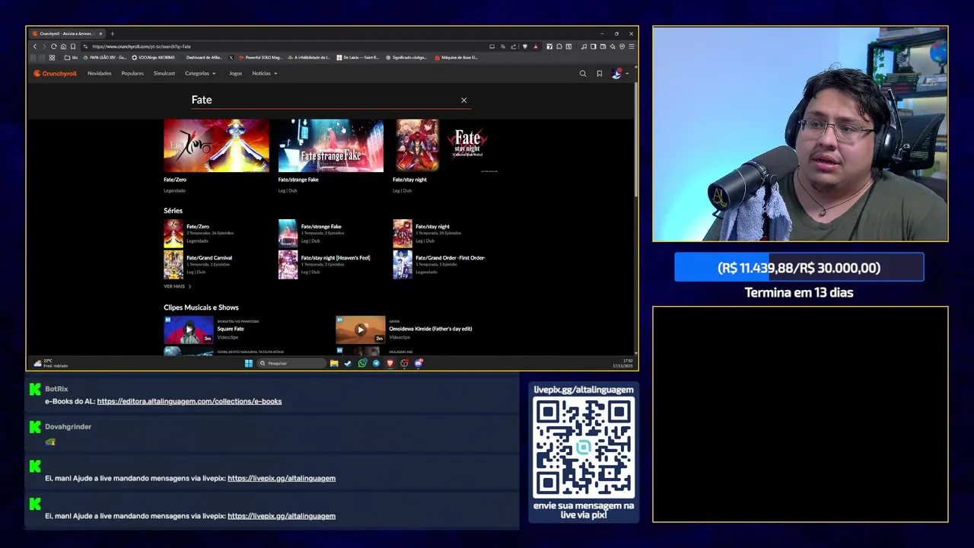Click the browser address bar URL

(142, 46)
